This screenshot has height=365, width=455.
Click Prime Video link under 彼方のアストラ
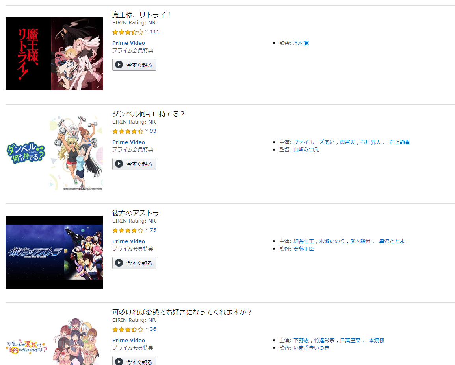point(128,241)
